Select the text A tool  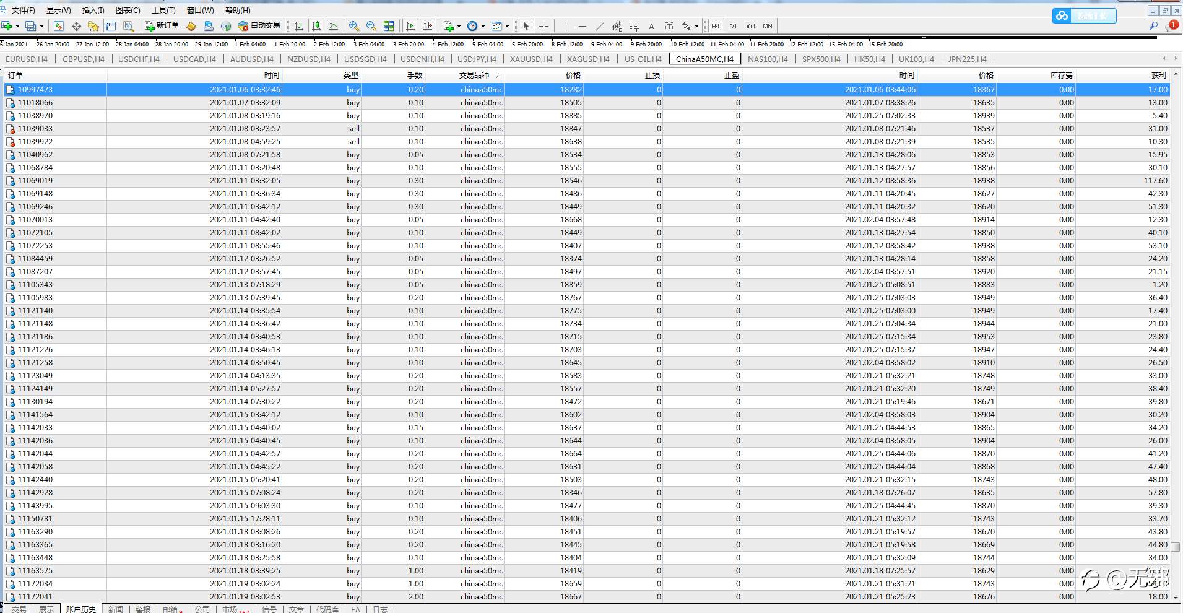(651, 26)
